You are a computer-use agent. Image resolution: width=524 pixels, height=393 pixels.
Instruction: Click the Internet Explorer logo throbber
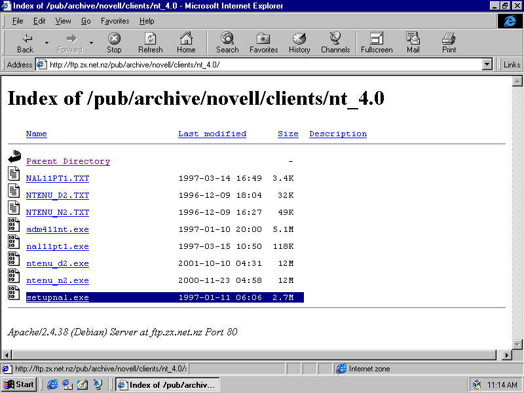(510, 21)
